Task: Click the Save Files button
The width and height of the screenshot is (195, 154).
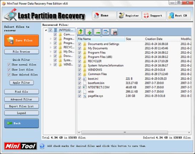Action: click(x=21, y=40)
